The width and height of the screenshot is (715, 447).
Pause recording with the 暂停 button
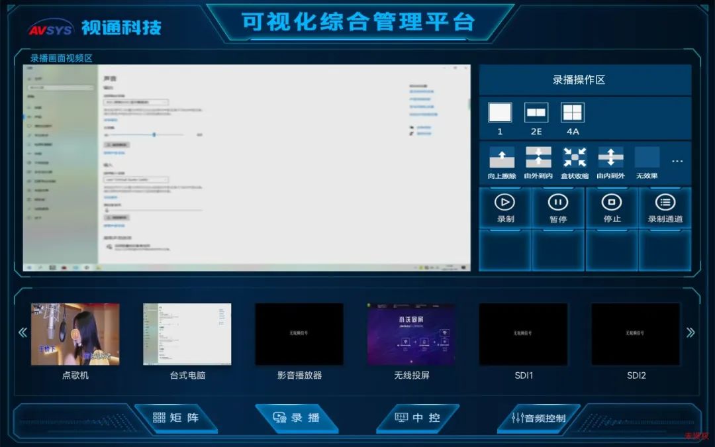558,208
